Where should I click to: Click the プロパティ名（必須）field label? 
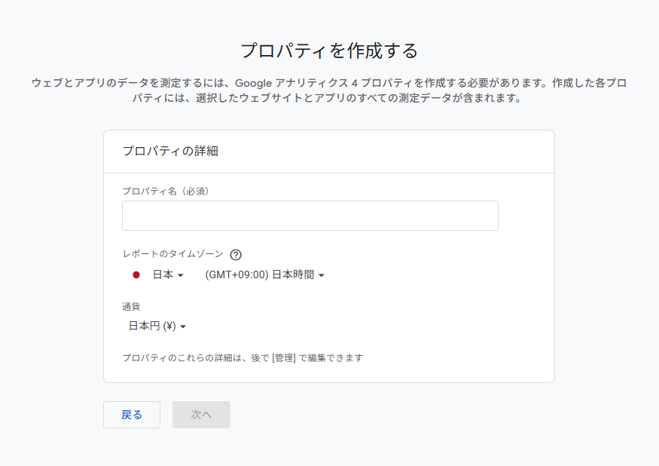[x=166, y=191]
